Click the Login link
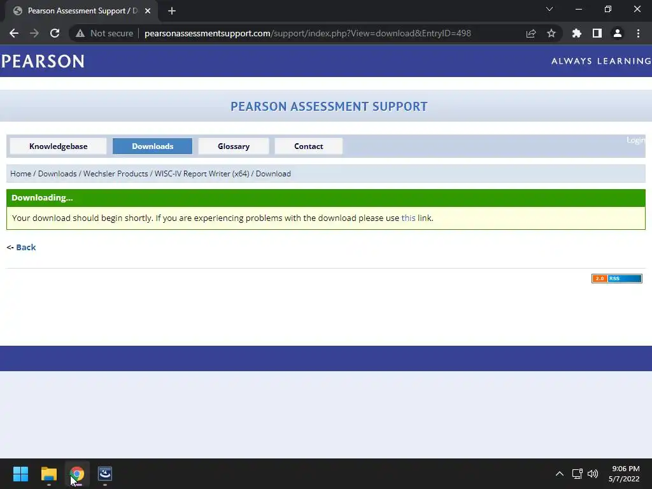The width and height of the screenshot is (652, 489). click(x=635, y=140)
